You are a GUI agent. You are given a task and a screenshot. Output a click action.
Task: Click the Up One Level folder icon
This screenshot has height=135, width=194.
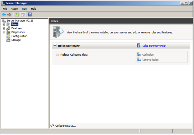[17, 14]
